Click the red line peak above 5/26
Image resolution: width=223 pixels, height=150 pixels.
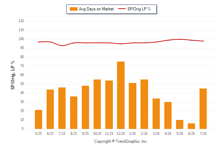(x=180, y=39)
